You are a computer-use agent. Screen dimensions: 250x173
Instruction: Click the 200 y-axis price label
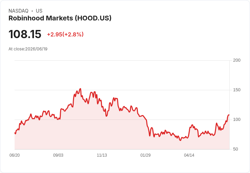237,60
